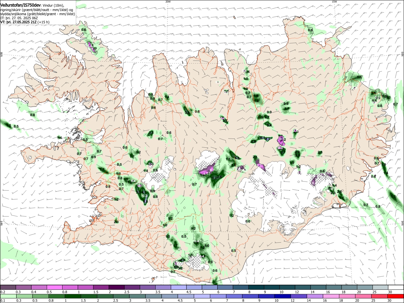Pick the bottom-row green swatch starting at 0.8

point(56,296)
